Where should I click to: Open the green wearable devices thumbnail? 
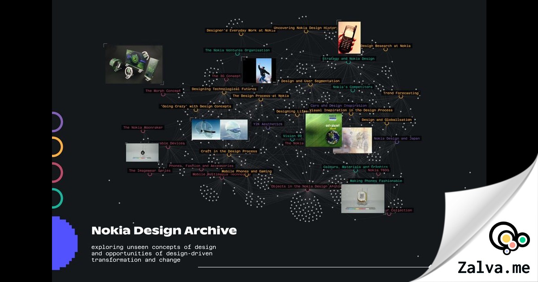134,64
